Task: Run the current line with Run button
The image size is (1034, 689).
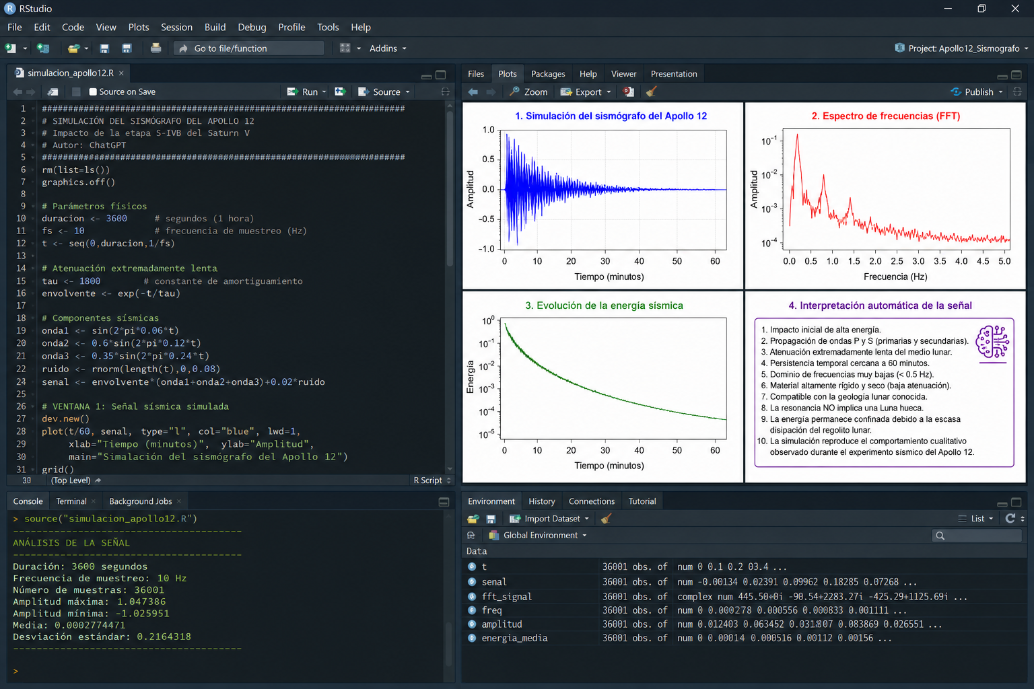Action: pos(302,92)
